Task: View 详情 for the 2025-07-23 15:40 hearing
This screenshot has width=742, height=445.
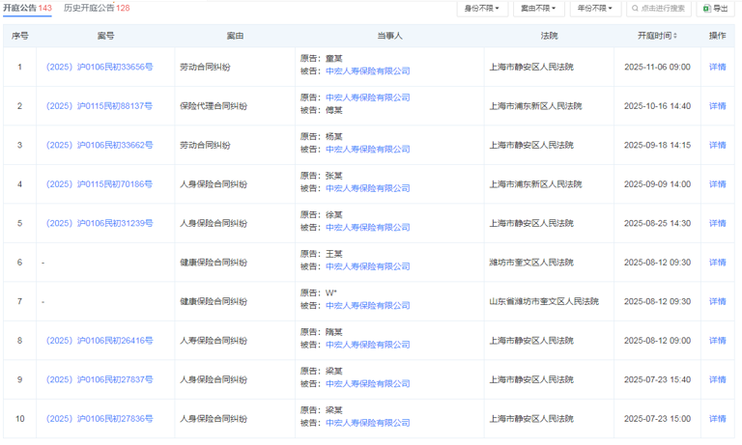Action: [718, 379]
